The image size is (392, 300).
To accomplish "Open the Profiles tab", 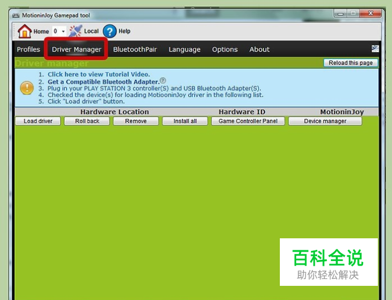I will pyautogui.click(x=28, y=49).
